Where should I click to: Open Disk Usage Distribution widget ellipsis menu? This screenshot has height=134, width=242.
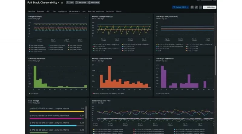[213, 59]
